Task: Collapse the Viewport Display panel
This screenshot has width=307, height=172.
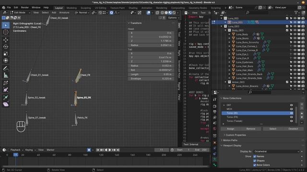Action: coord(222,145)
